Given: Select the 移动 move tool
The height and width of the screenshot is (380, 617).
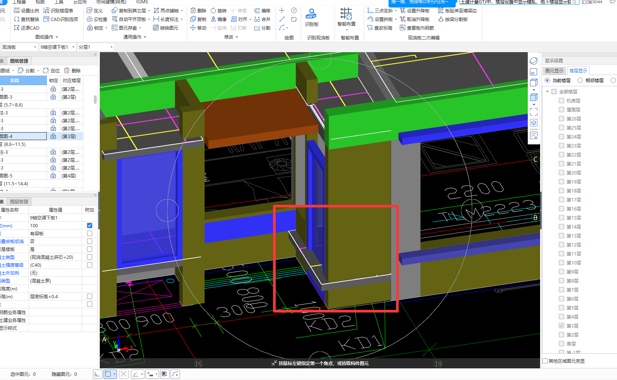Looking at the screenshot, I should [198, 28].
